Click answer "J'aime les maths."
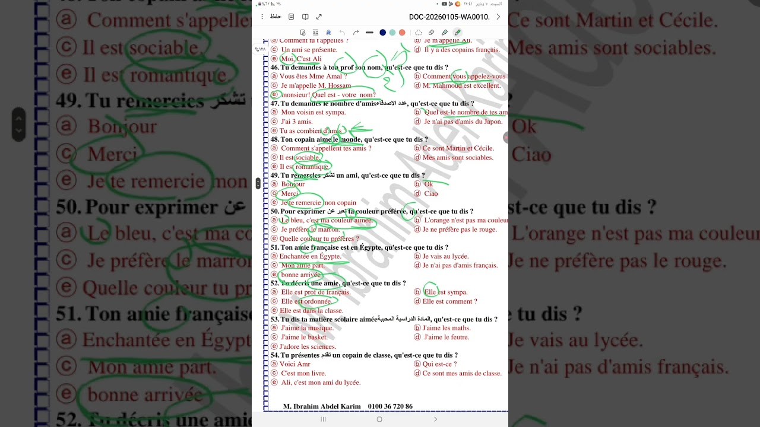The height and width of the screenshot is (427, 760). tap(447, 328)
